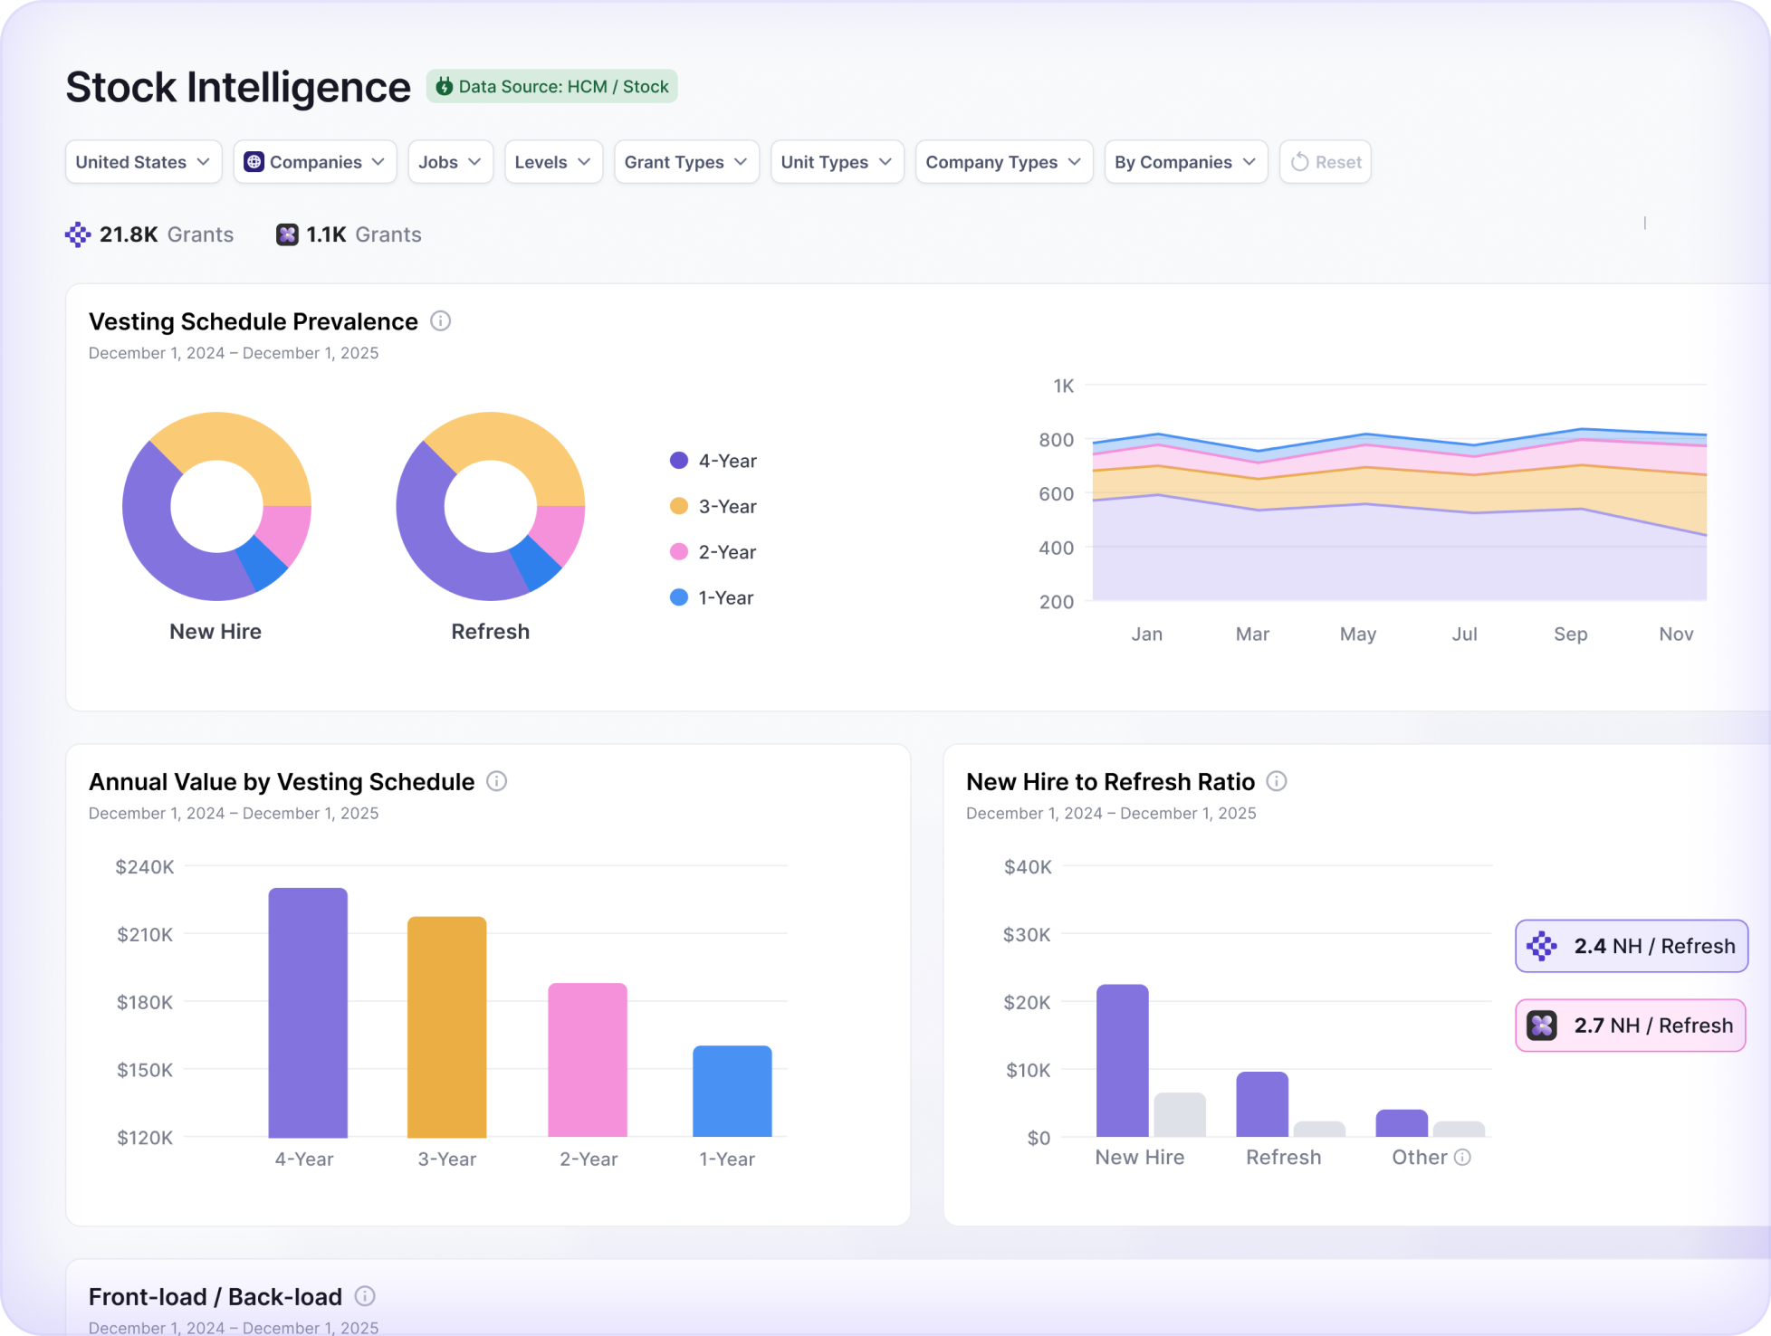Open info tooltip for New Hire to Refresh Ratio
Screen dimensions: 1771x1336
tap(1277, 781)
